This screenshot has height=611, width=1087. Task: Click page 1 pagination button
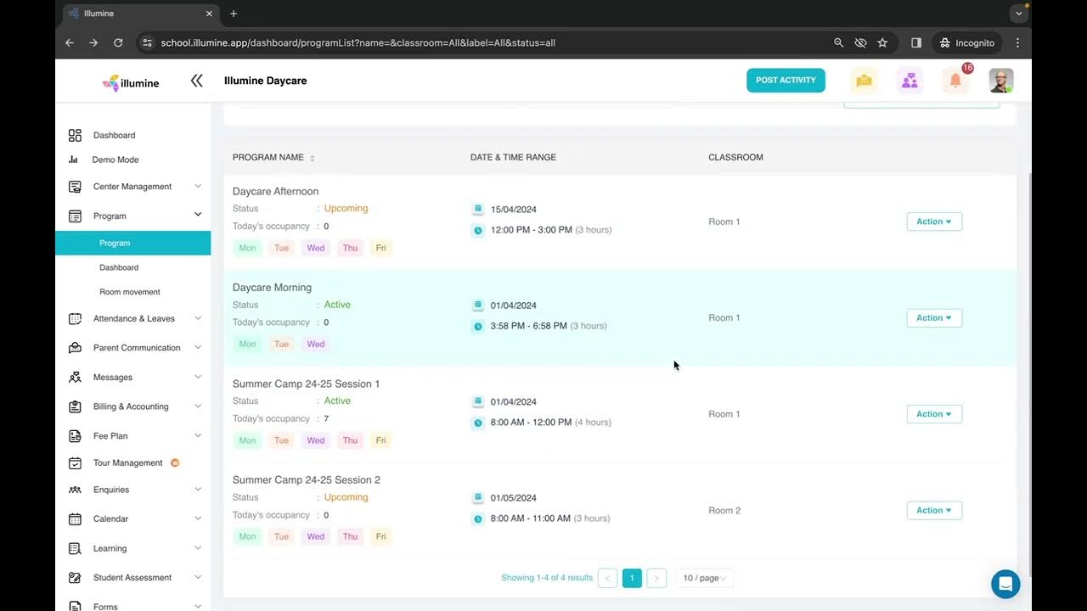(632, 578)
